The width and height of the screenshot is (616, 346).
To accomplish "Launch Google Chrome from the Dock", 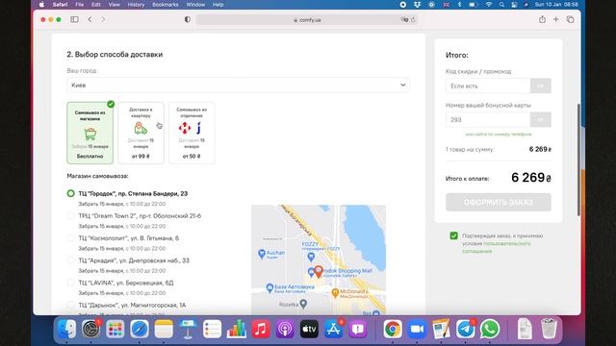I will 393,329.
